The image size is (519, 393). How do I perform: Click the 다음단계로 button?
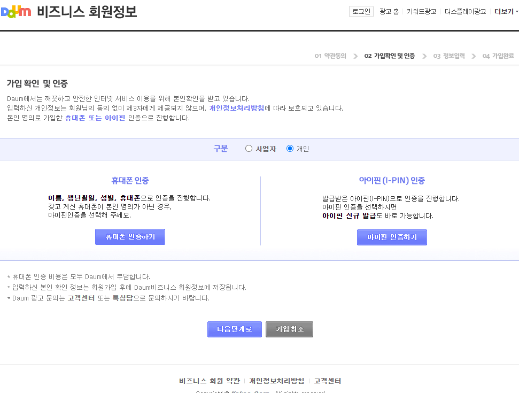[234, 329]
